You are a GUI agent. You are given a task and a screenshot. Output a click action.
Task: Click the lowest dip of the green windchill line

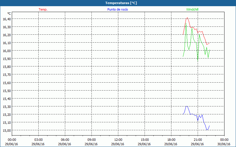[198, 60]
